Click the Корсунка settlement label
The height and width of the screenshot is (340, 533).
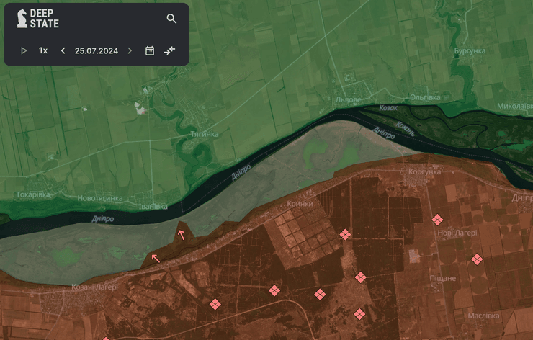424,171
